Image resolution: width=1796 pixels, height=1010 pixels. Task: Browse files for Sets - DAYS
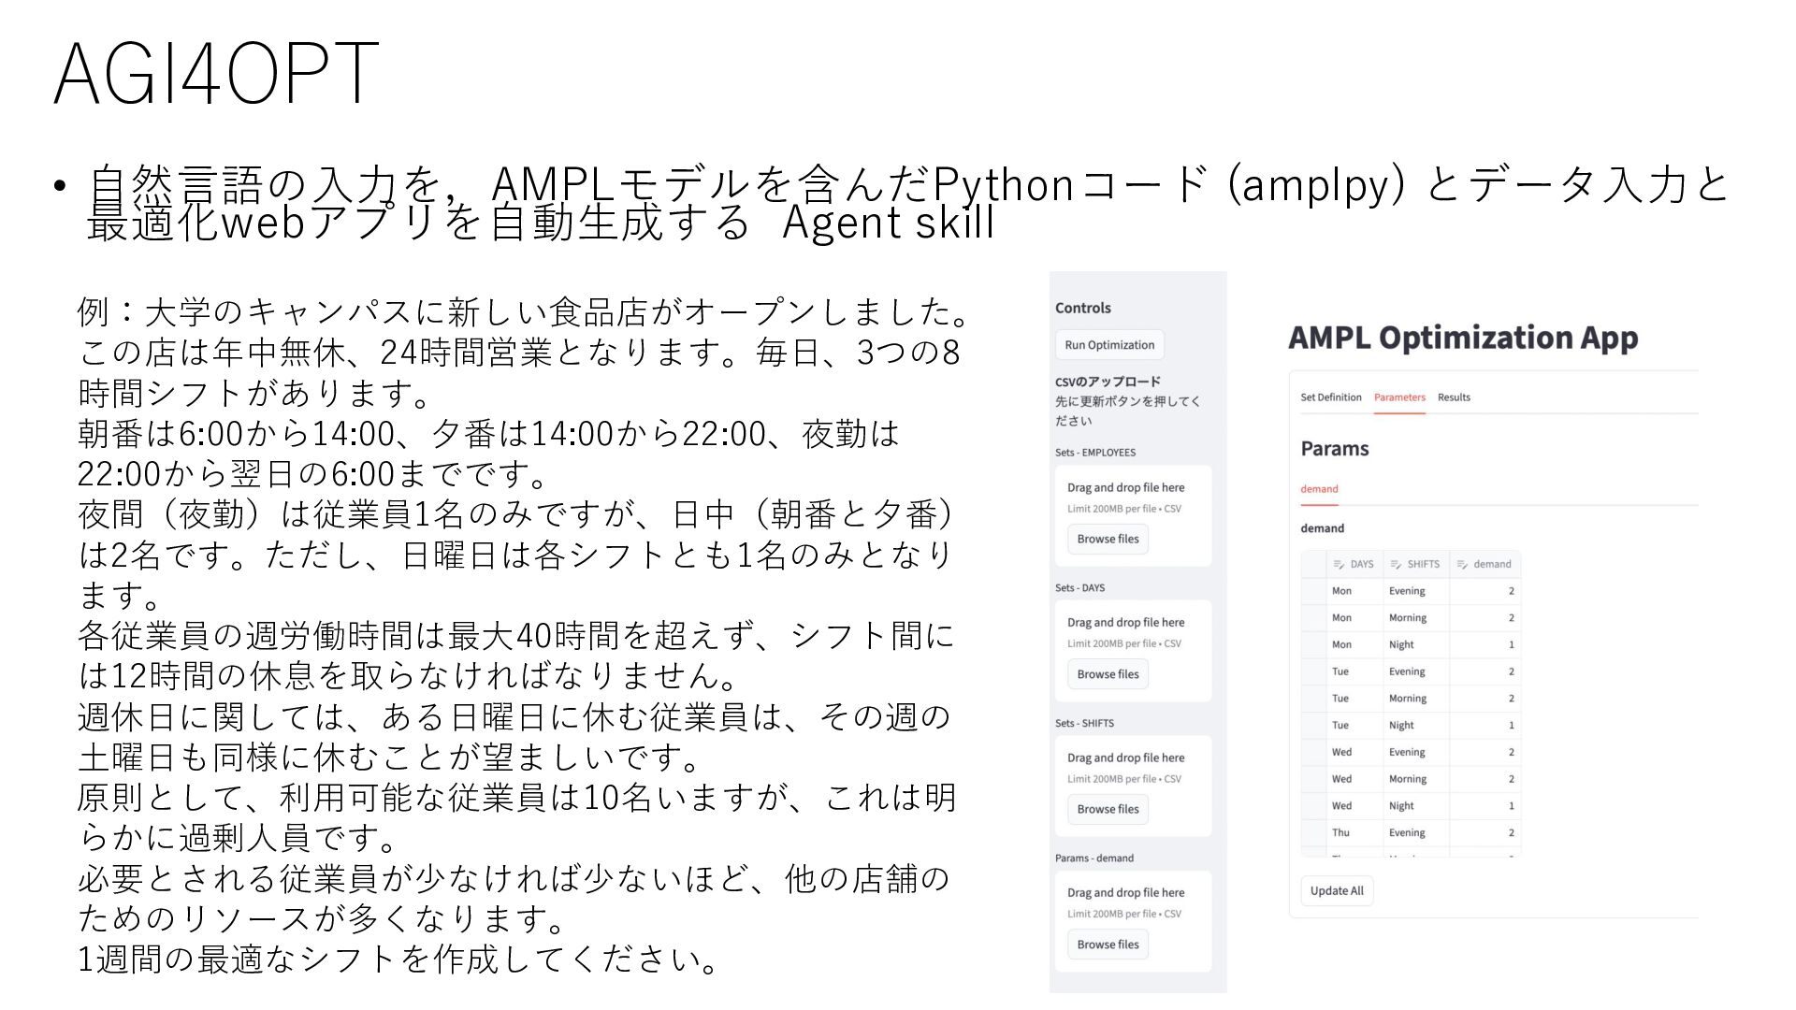[1108, 674]
